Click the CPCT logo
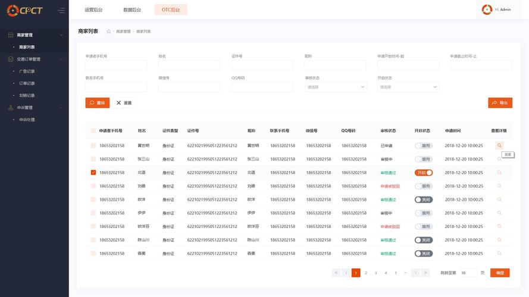 [24, 11]
